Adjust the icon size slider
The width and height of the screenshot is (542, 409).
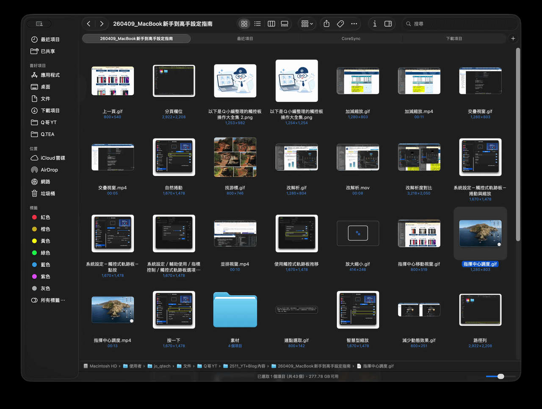tap(501, 376)
